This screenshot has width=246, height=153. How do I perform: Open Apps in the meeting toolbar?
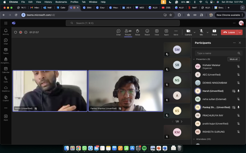click(x=166, y=32)
